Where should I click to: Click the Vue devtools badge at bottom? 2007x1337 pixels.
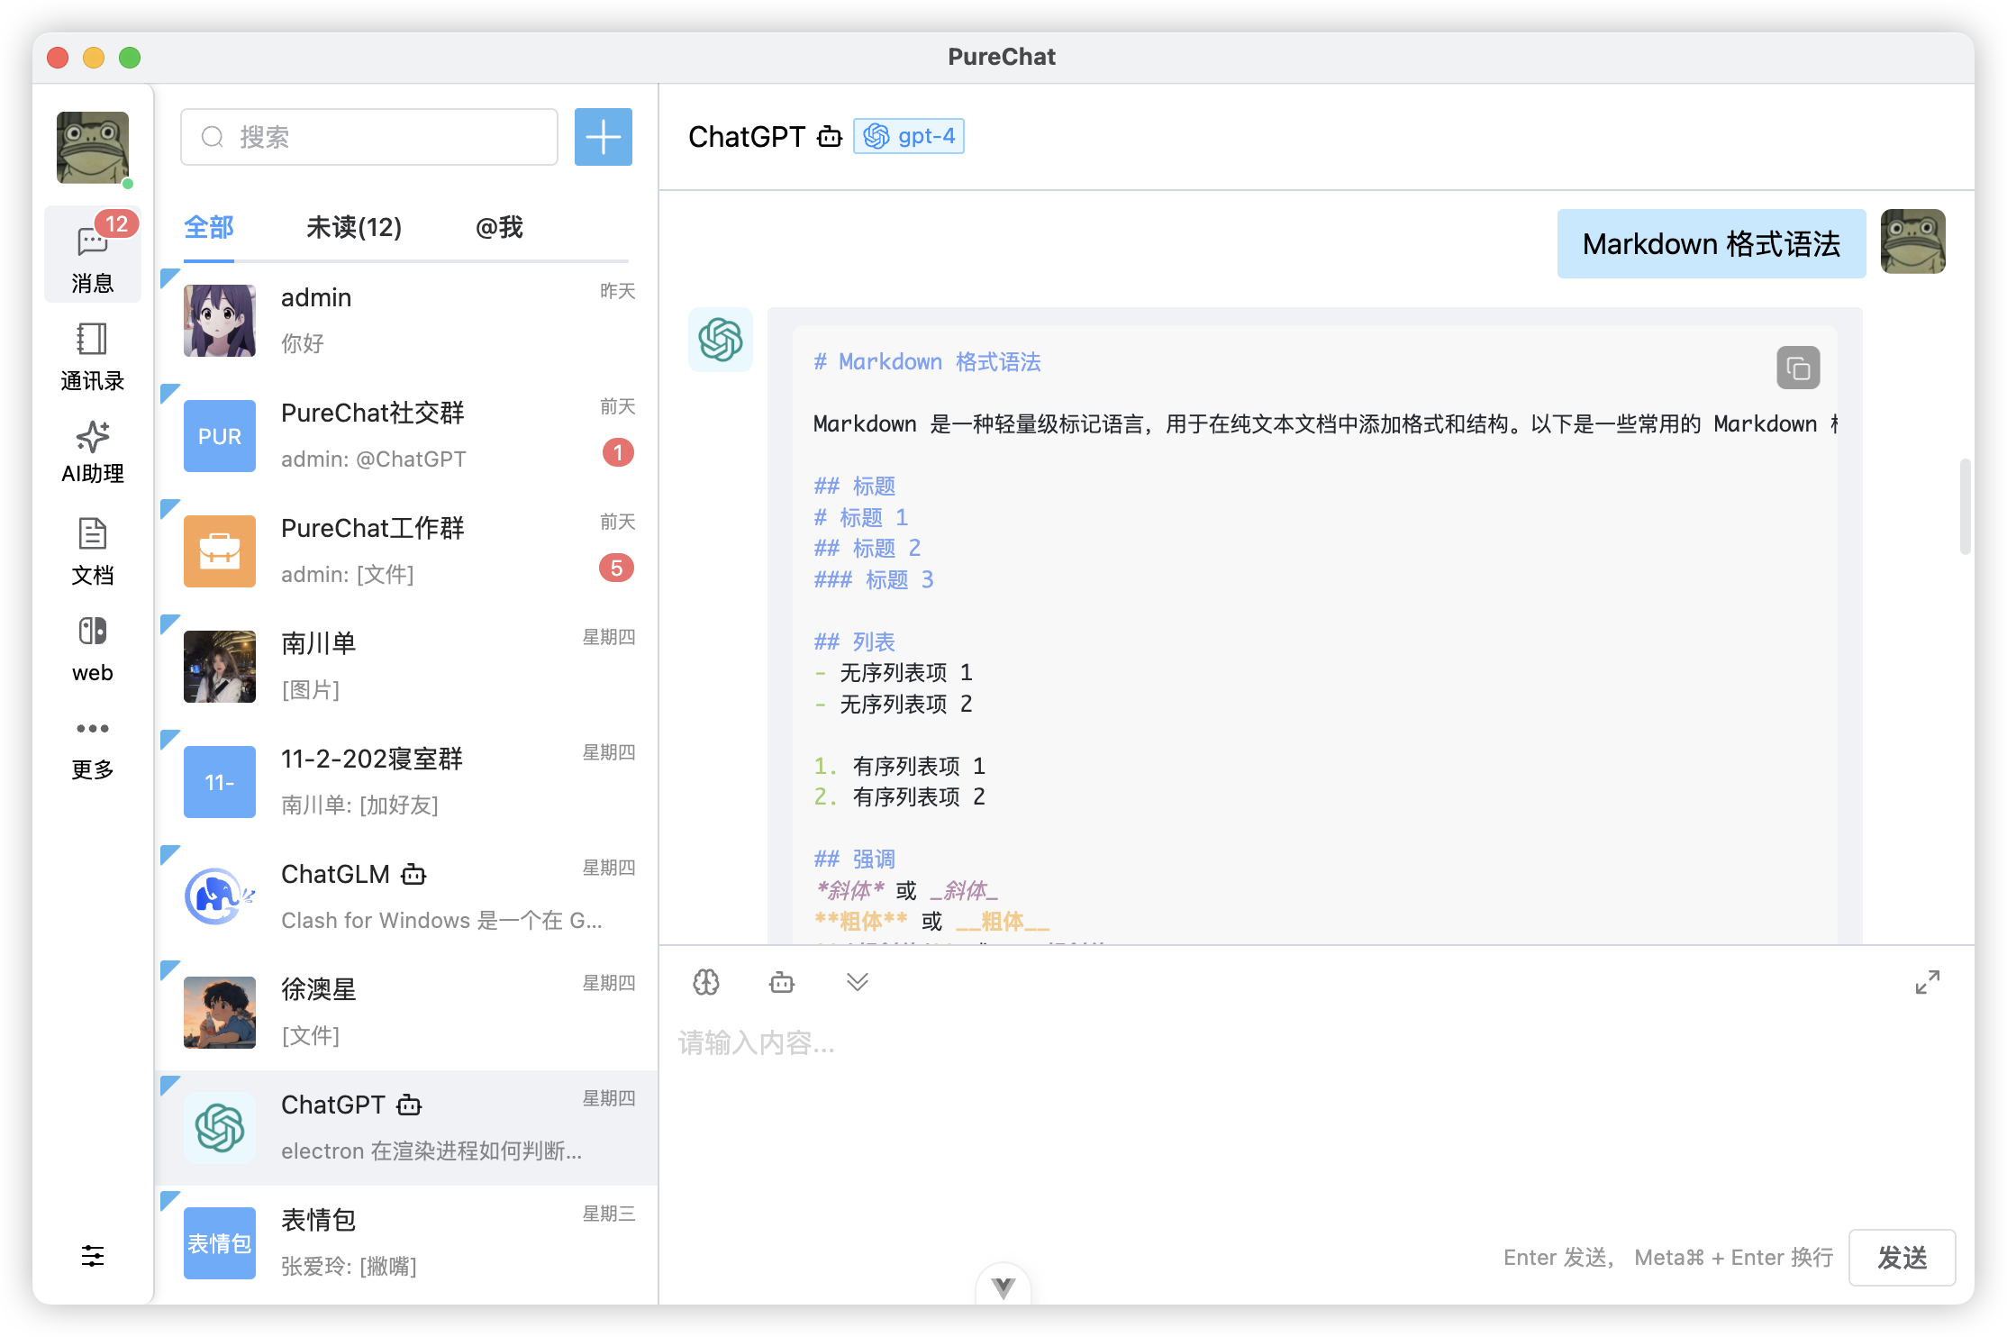(1003, 1286)
